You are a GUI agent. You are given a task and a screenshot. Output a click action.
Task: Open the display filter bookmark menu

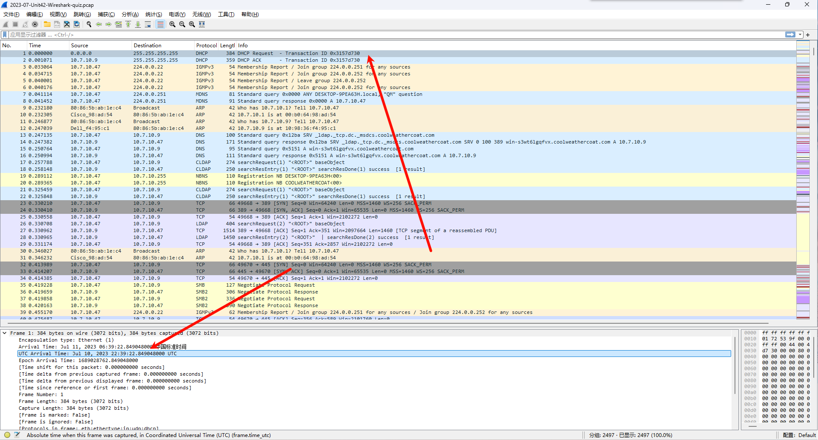[5, 35]
